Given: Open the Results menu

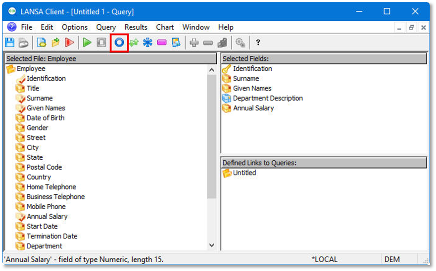Looking at the screenshot, I should pos(136,27).
